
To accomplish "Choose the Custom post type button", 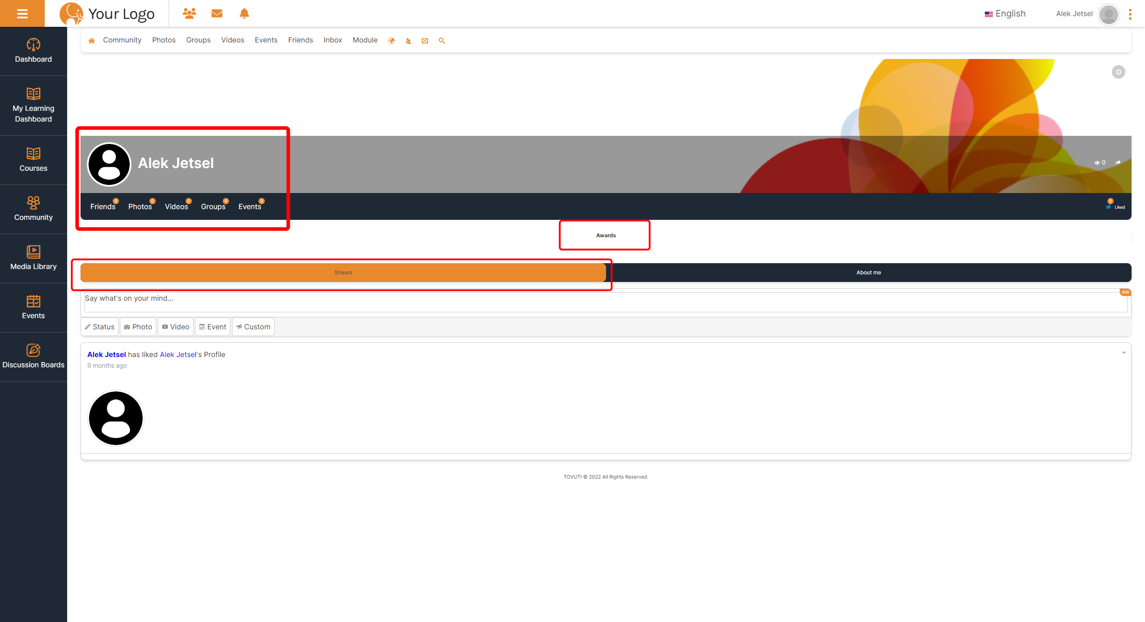I will click(x=254, y=327).
